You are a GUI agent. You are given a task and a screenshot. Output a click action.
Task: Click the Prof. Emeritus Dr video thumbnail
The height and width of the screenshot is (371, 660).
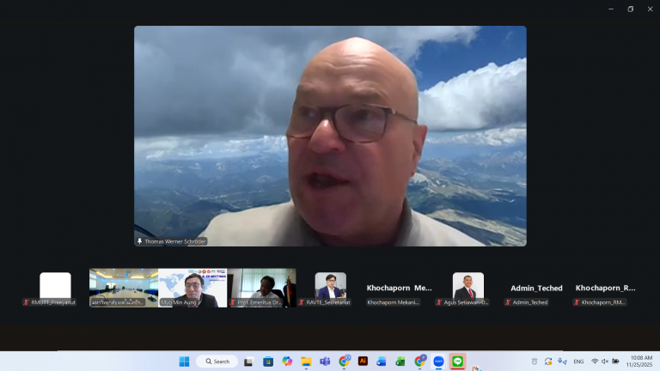(x=261, y=288)
